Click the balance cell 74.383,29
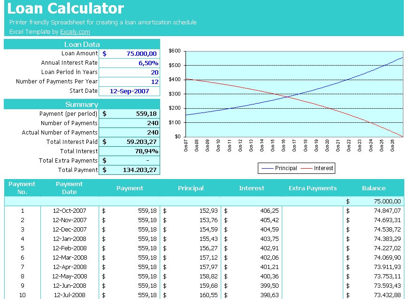The height and width of the screenshot is (299, 409). pyautogui.click(x=374, y=239)
